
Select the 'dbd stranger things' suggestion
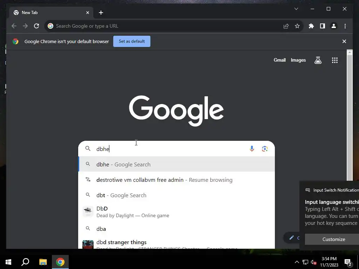click(x=176, y=243)
